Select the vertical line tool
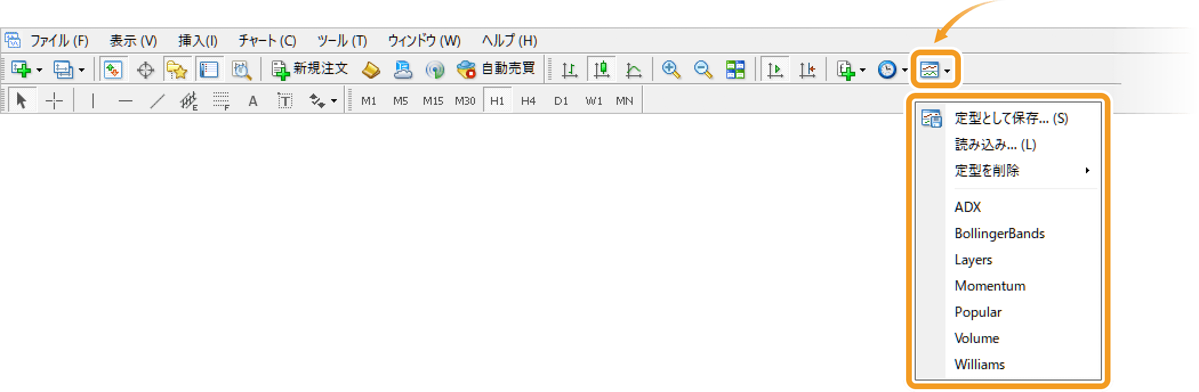This screenshot has width=1199, height=392. pos(92,101)
